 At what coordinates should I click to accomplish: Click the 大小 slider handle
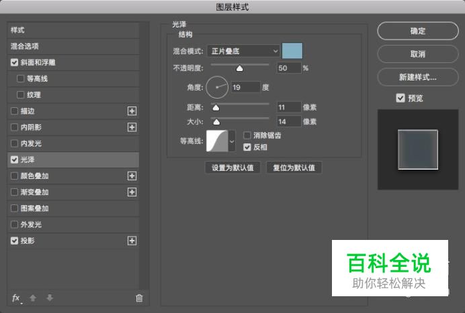[216, 122]
